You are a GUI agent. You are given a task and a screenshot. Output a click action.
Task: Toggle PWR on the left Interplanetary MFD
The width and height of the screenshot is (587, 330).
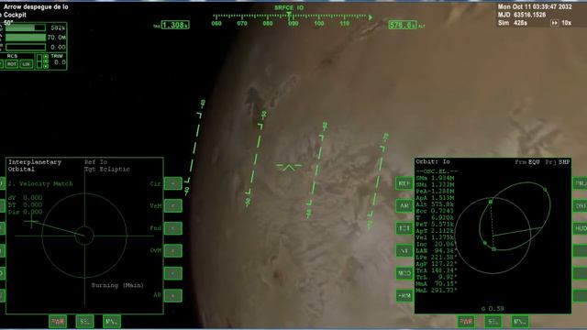(x=58, y=322)
